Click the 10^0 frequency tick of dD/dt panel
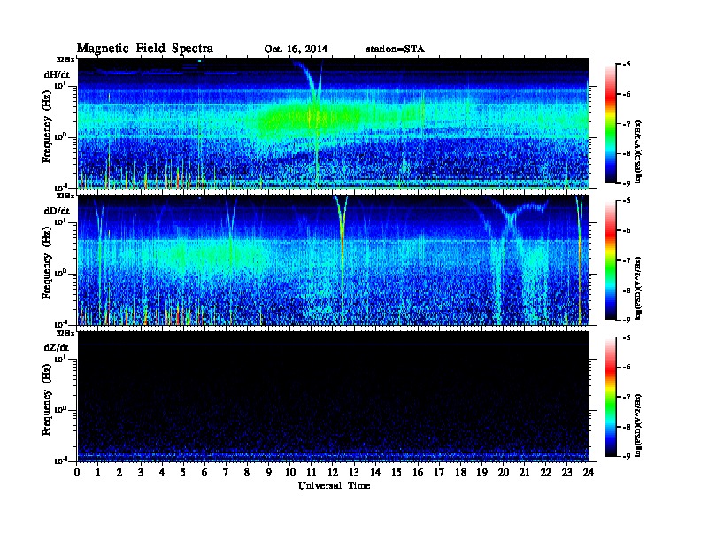Viewport: 701px width, 542px height. (x=60, y=274)
